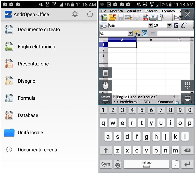The image size is (196, 174).
Task: Tap the keyboard return key
Action: pyautogui.click(x=187, y=164)
